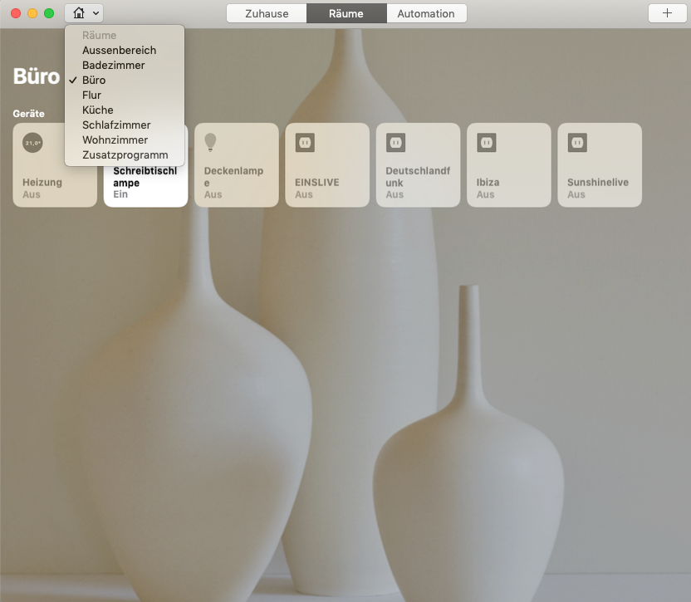The image size is (691, 602).
Task: Choose Flur from the rooms menu
Action: (125, 95)
